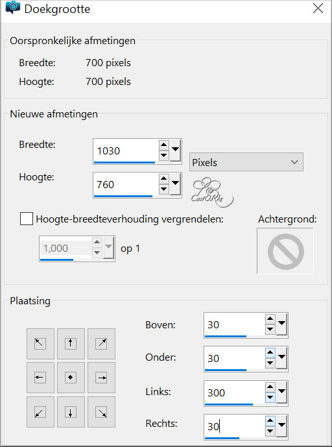Click into the Onder input field
Viewport: 332px width, 447px height.
coord(235,358)
